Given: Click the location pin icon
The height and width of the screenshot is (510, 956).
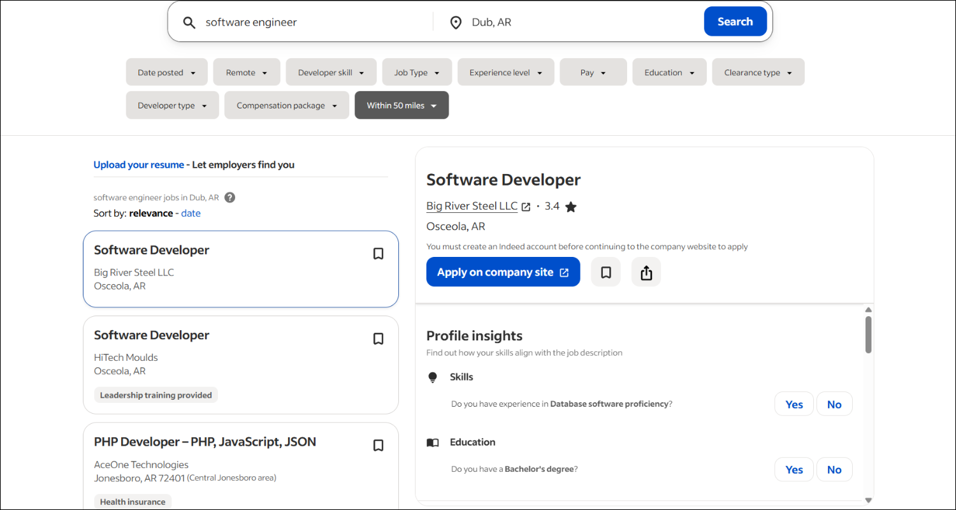Looking at the screenshot, I should pyautogui.click(x=456, y=22).
